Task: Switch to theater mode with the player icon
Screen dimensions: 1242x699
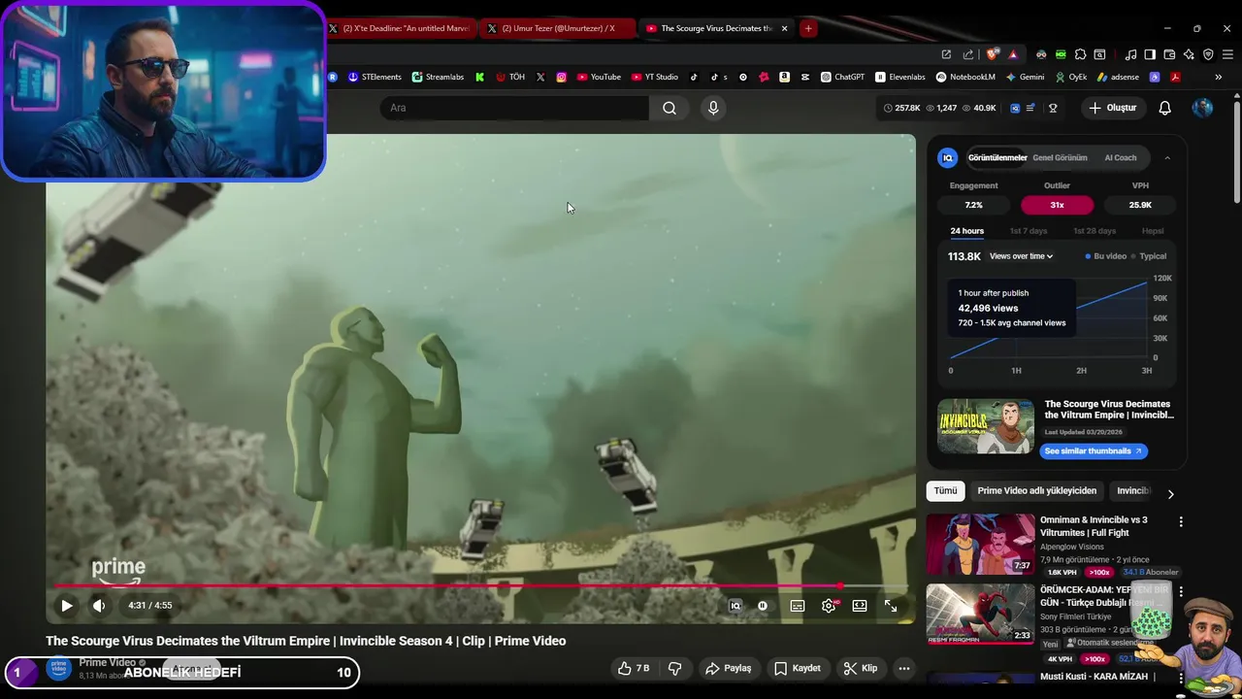Action: [x=860, y=606]
